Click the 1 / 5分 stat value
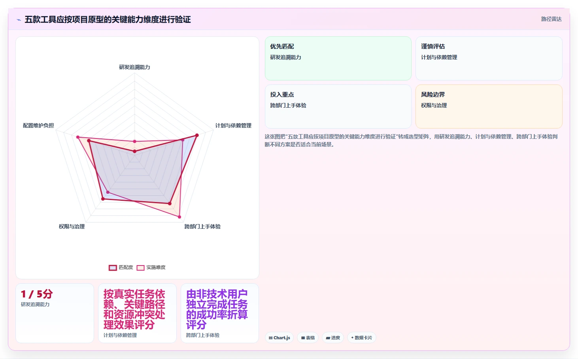Viewport: 578px width, 359px height. pos(37,294)
